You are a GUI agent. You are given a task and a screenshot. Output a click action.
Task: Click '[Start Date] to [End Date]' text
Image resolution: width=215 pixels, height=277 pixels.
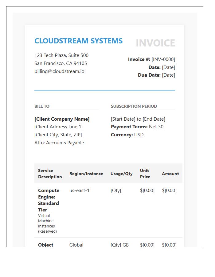[138, 119]
